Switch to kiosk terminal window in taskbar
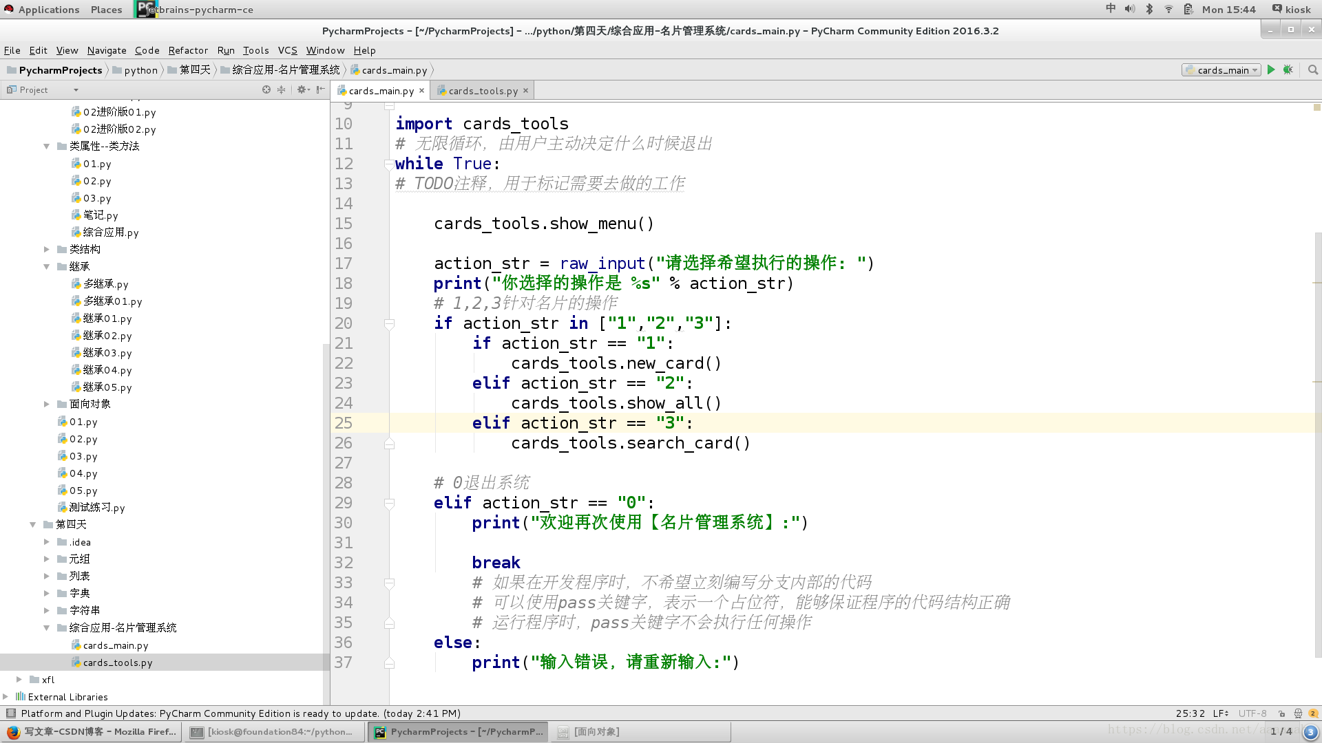The image size is (1322, 743). [274, 732]
